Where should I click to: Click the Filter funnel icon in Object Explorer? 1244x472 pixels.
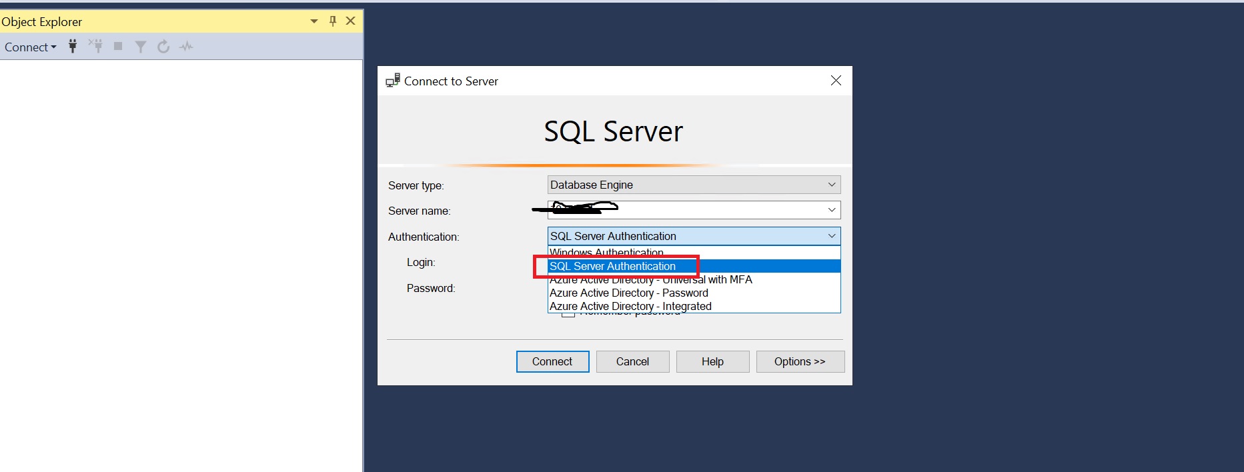click(141, 47)
